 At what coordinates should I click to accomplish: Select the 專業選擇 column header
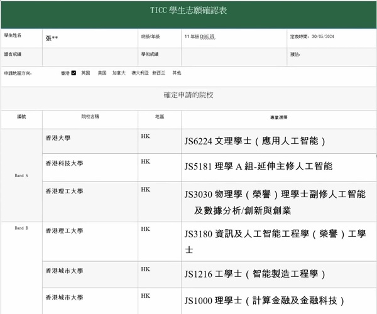click(x=278, y=117)
